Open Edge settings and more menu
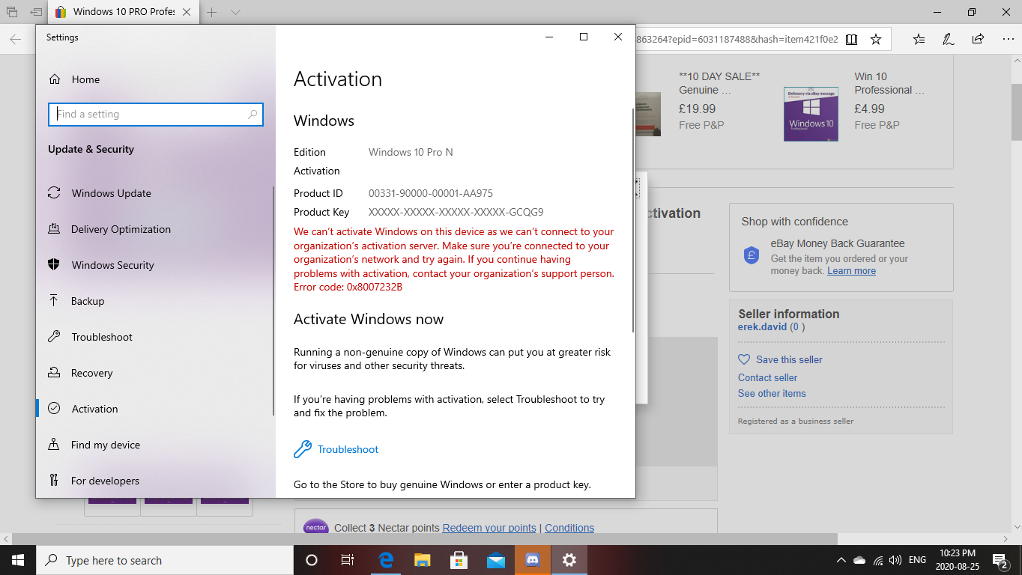The image size is (1022, 575). click(1006, 39)
